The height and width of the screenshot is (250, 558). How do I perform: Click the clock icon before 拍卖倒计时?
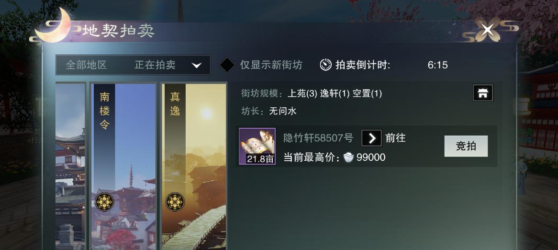click(x=325, y=64)
